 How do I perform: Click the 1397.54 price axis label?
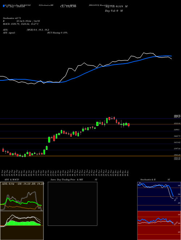coord(177,148)
